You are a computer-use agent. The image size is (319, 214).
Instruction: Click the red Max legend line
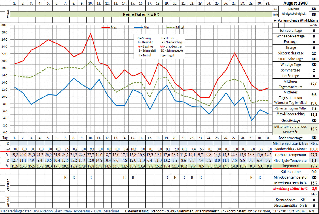coord(106,27)
